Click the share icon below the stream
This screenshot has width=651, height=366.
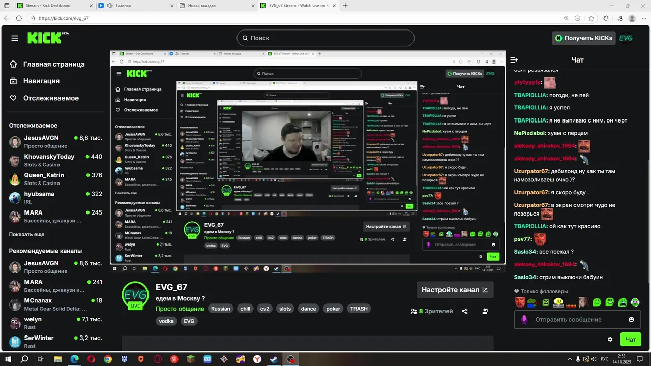[x=465, y=311]
